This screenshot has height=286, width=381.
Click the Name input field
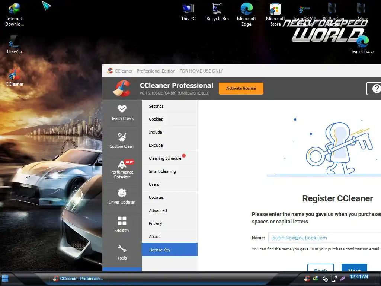(324, 238)
